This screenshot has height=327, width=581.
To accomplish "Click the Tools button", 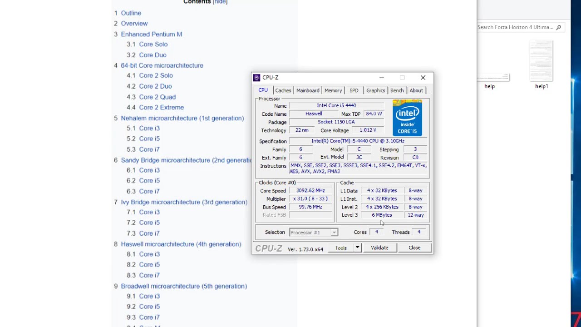I will click(x=341, y=248).
